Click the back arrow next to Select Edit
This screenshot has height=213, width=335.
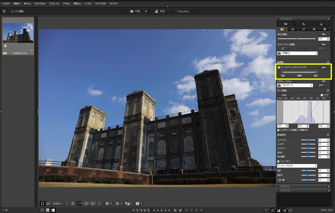[4, 11]
